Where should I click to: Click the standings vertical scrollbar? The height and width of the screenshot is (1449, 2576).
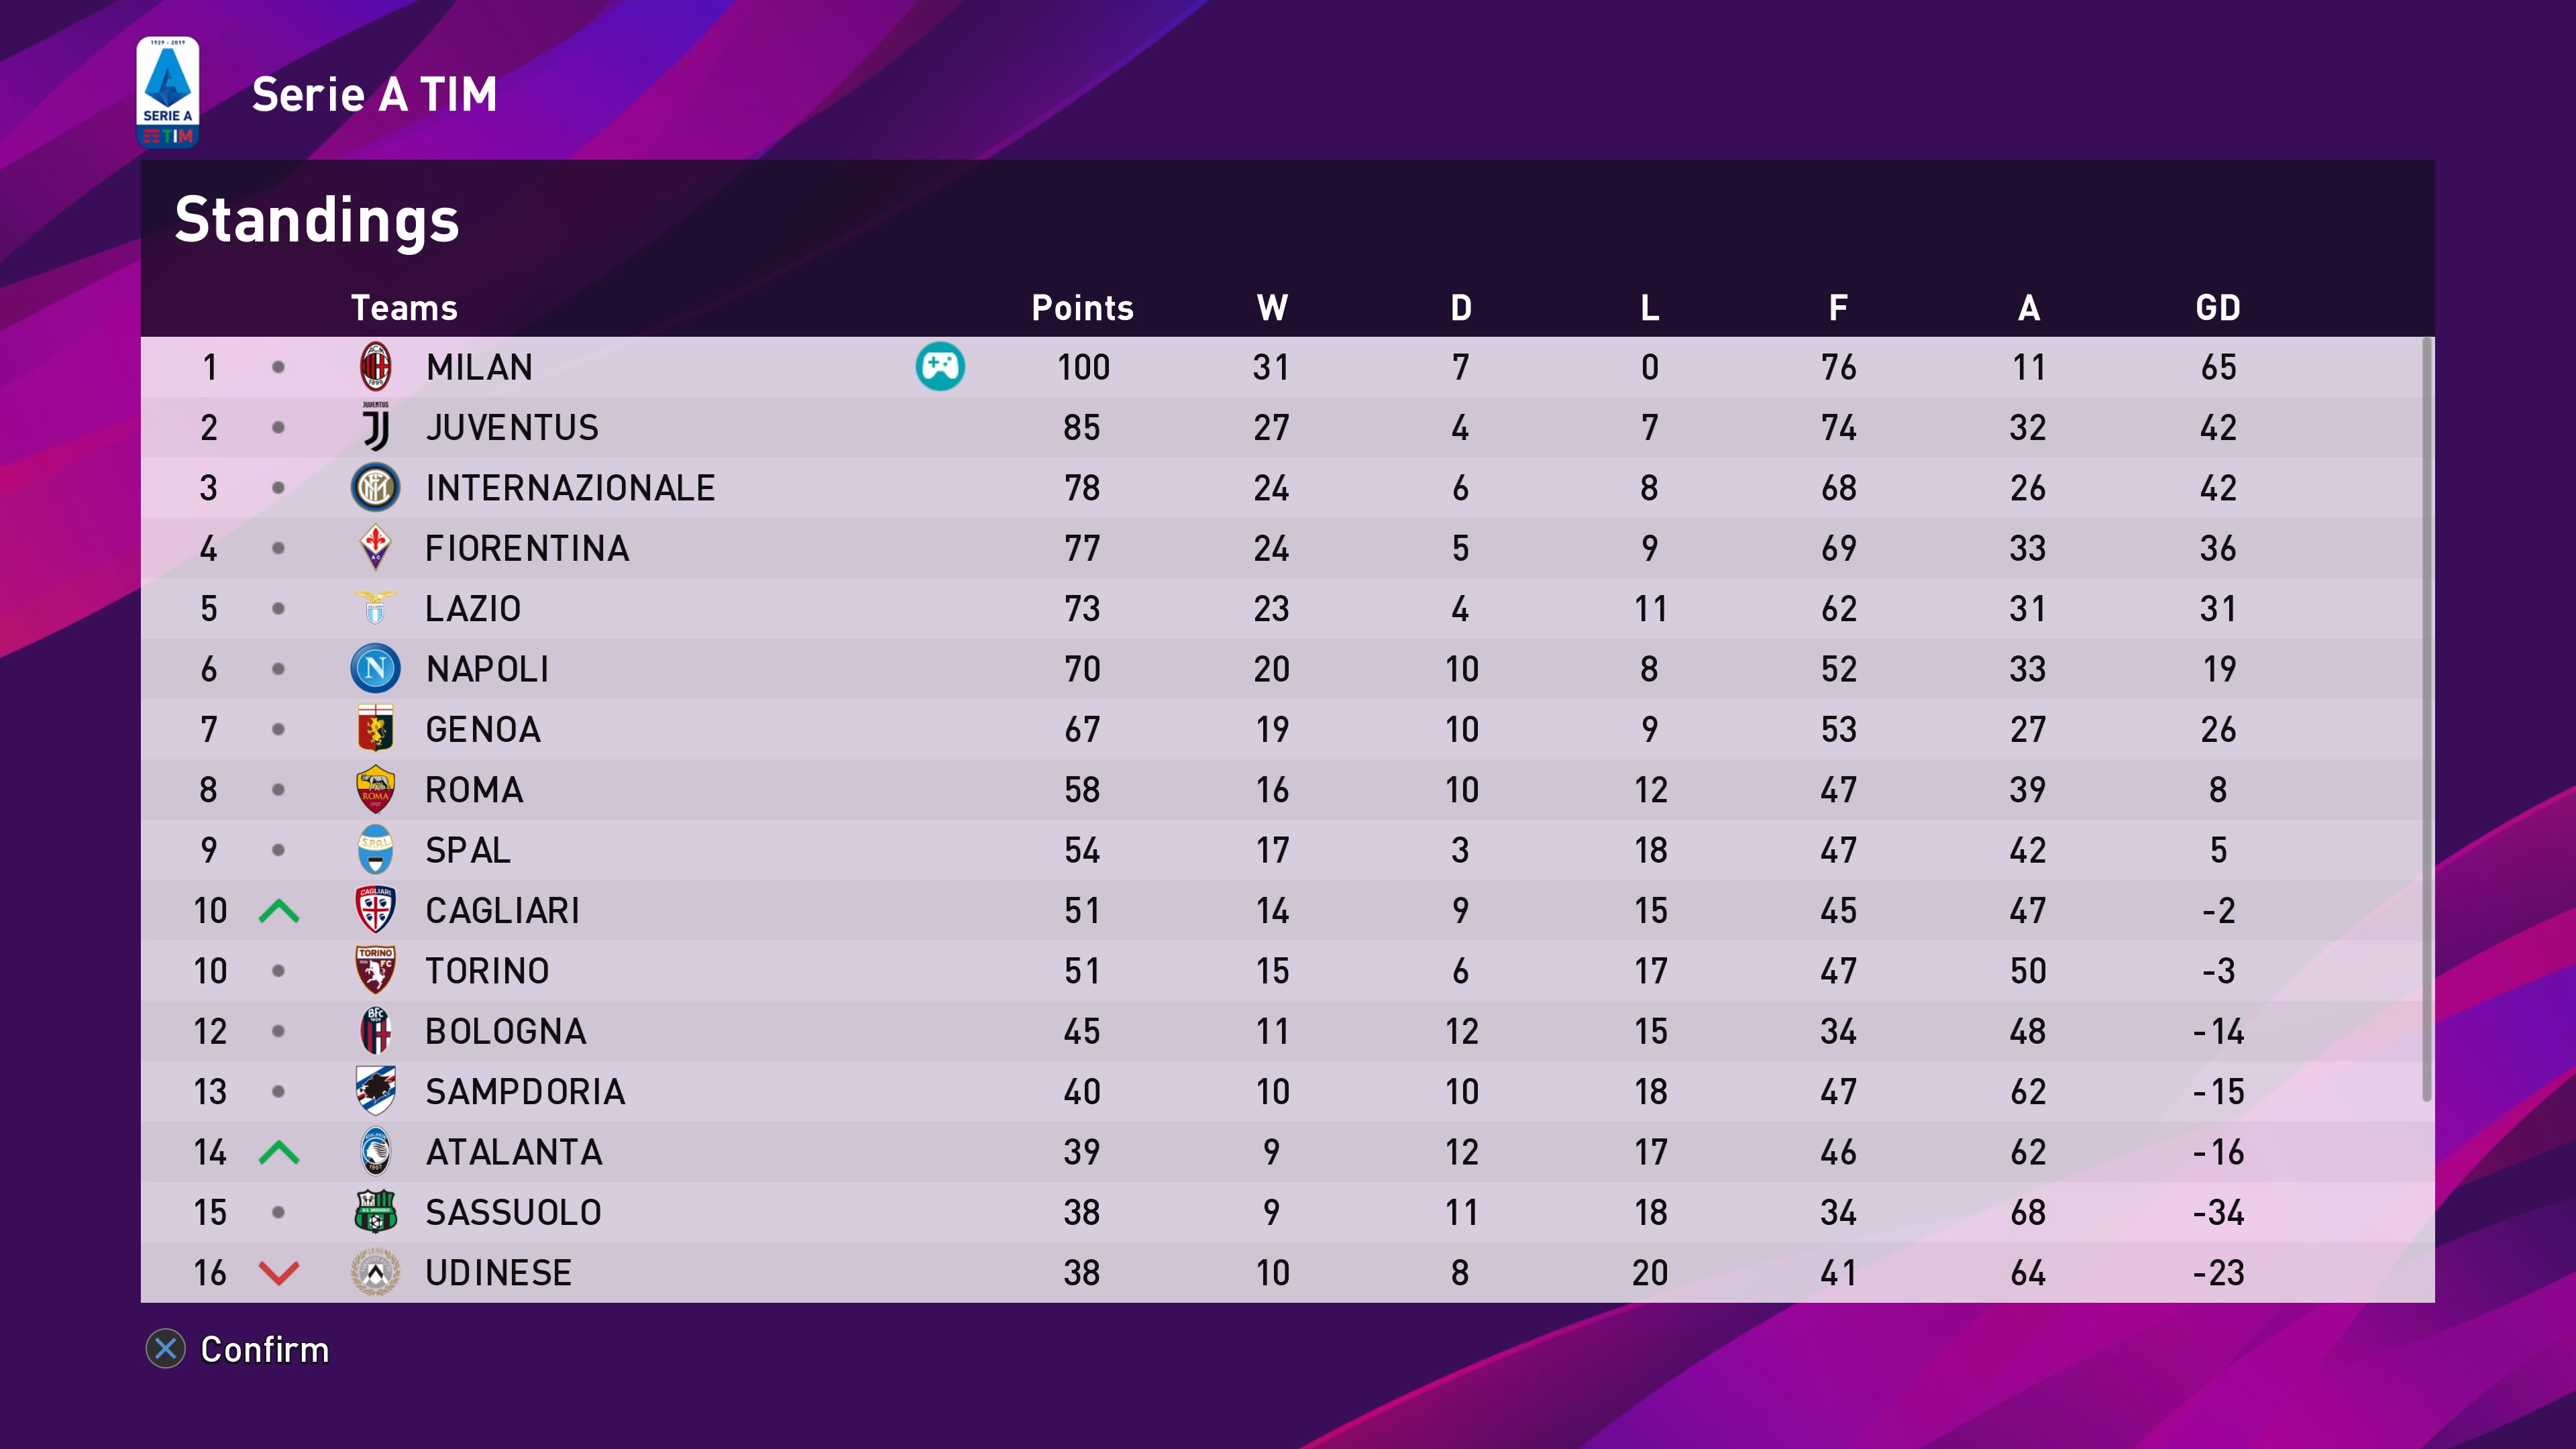[x=2426, y=720]
